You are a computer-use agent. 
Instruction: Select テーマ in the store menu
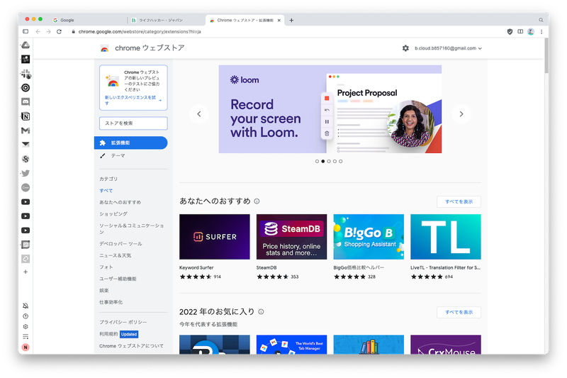click(x=118, y=155)
